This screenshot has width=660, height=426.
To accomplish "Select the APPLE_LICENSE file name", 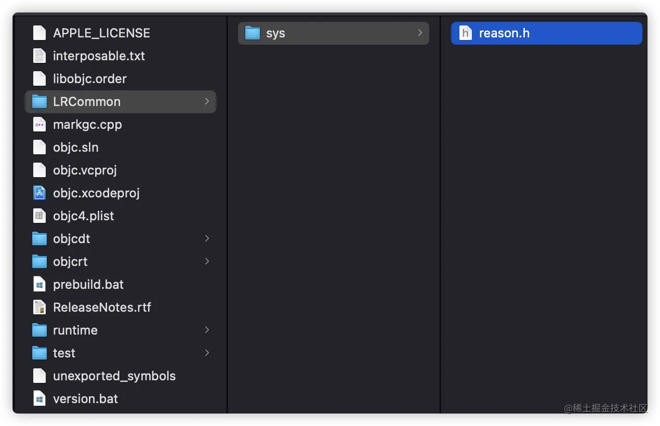I will 101,33.
